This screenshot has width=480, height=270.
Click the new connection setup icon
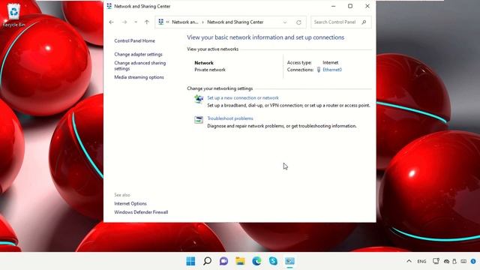[x=199, y=99]
